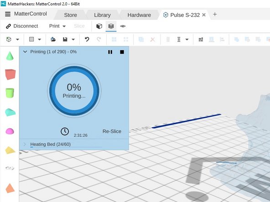Image resolution: width=270 pixels, height=202 pixels.
Task: Click the gray bed square icon
Action: click(x=31, y=39)
